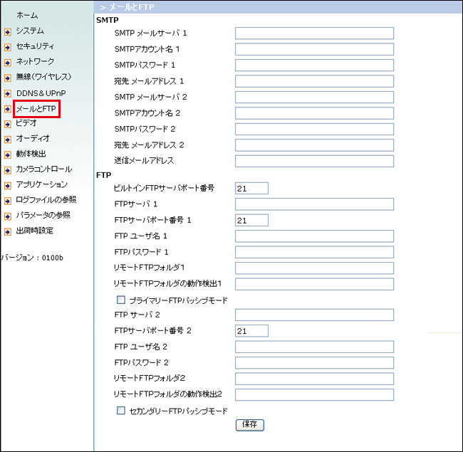463x452 pixels.
Task: Focus SMTP メールサーバ 1 field
Action: pyautogui.click(x=314, y=33)
